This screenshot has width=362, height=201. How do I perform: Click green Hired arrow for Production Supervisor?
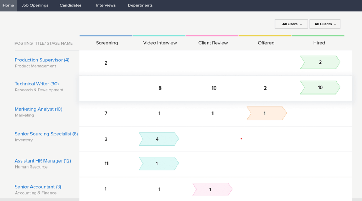(x=320, y=62)
